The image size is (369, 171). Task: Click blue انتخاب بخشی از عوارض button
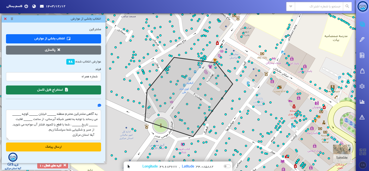point(54,39)
